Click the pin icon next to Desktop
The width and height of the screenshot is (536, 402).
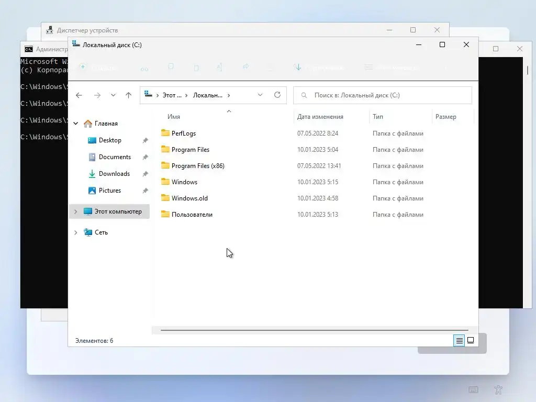146,140
